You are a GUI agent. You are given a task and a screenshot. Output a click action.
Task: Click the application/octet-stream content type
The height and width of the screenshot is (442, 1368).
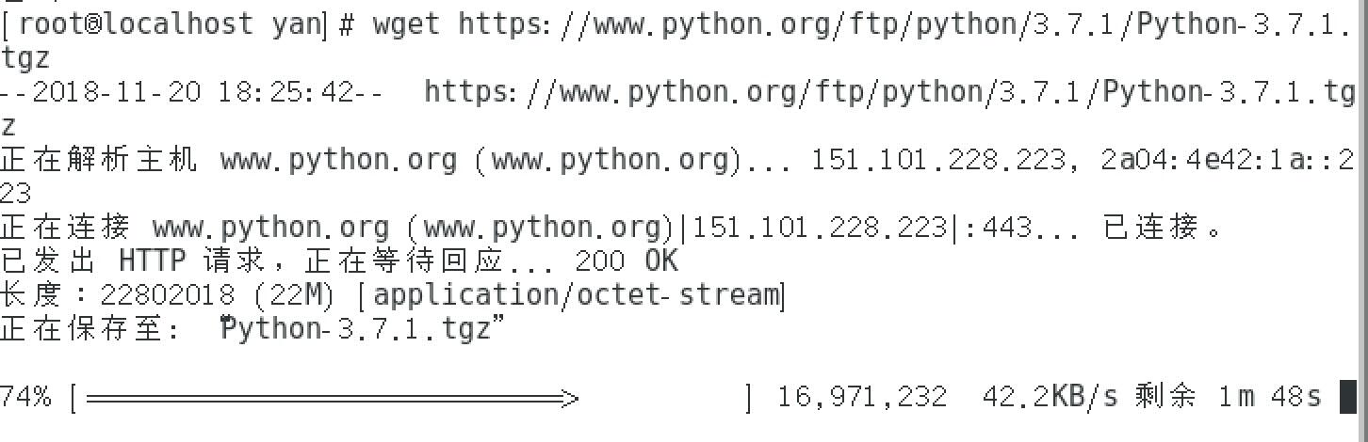click(x=578, y=295)
